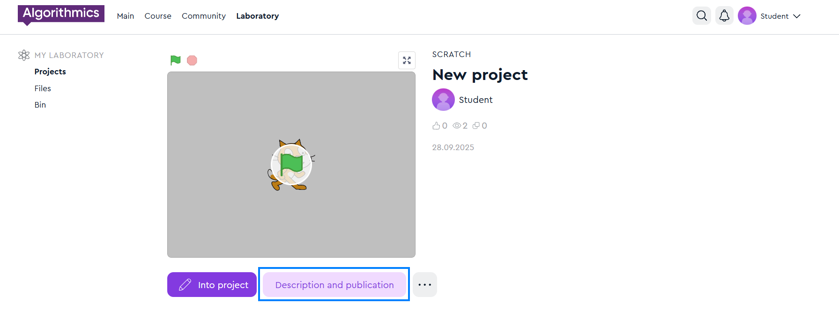Open the search icon
839x311 pixels.
pos(701,16)
